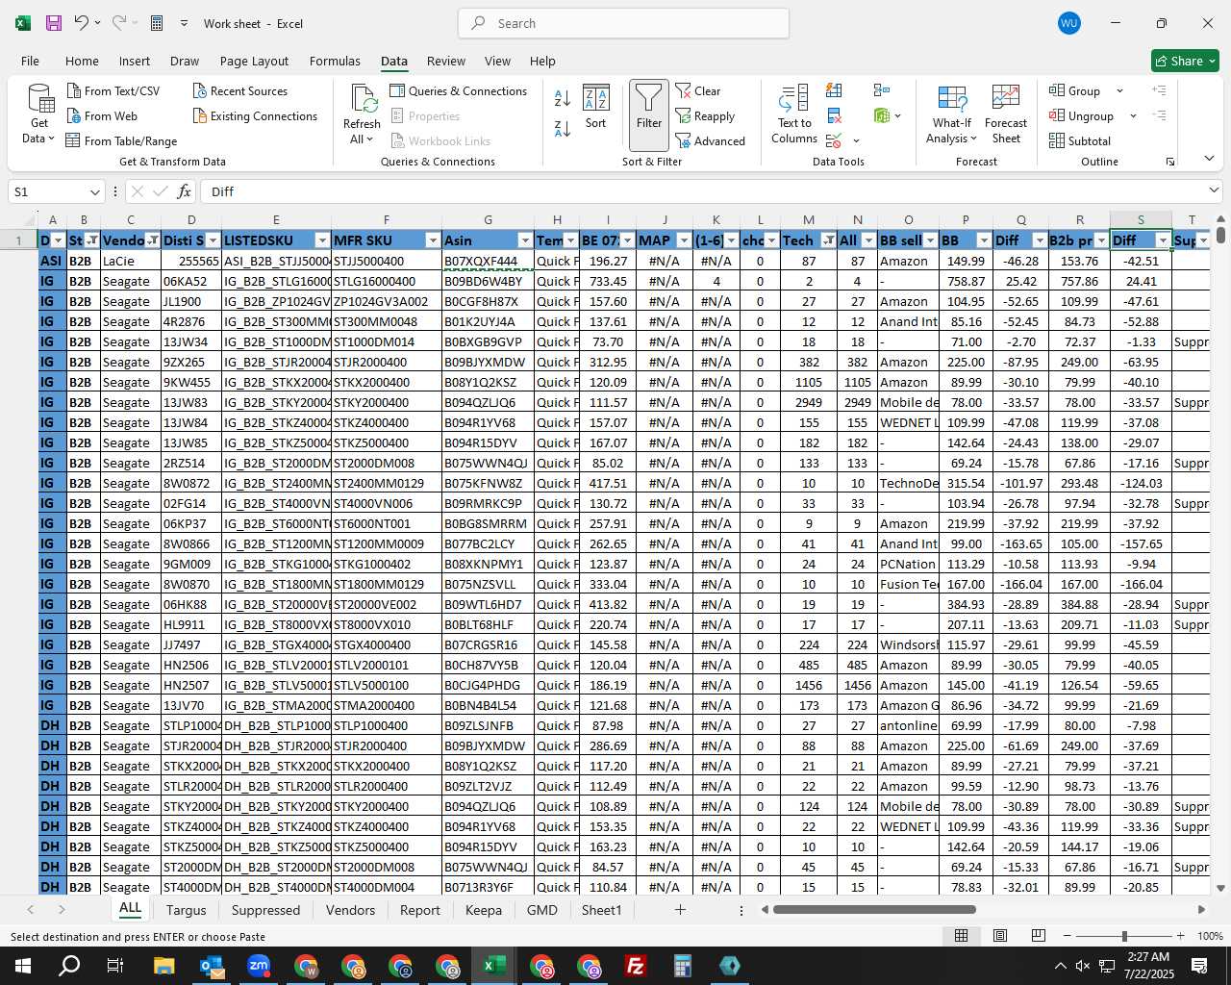1231x985 pixels.
Task: Launch Text to Columns wizard
Action: [794, 114]
